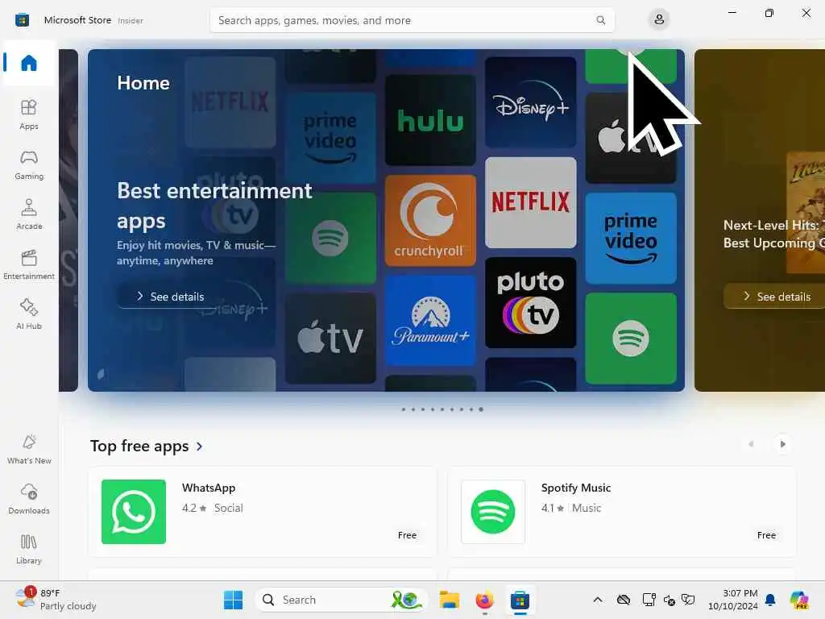This screenshot has width=825, height=619.
Task: Open the Apps section in sidebar
Action: 29,114
